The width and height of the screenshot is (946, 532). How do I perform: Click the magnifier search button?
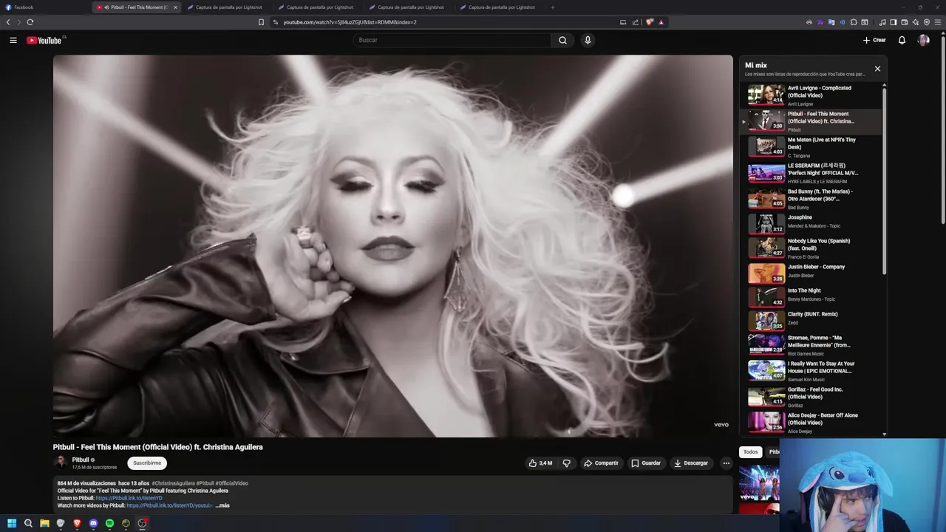[x=562, y=40]
